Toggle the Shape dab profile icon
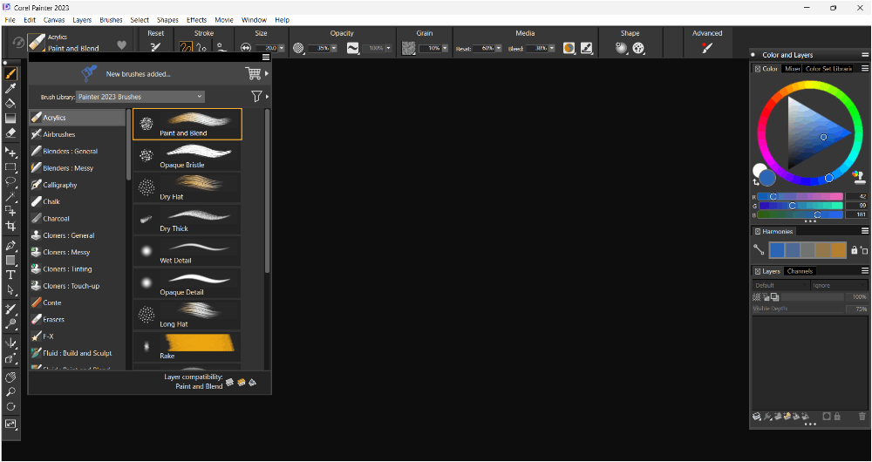872x462 pixels. [x=621, y=48]
